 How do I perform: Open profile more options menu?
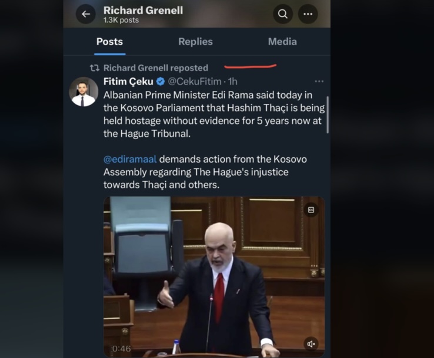308,14
